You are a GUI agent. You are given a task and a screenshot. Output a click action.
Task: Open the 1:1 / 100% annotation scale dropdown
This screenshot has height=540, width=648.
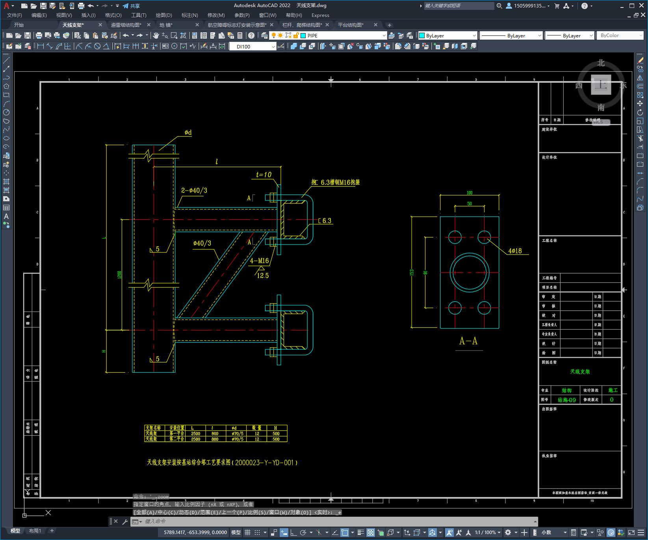point(488,533)
